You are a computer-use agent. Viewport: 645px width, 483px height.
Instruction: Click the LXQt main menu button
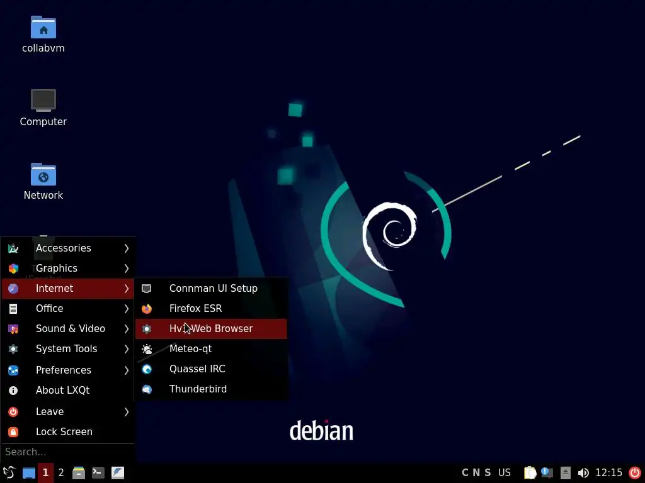(9, 472)
